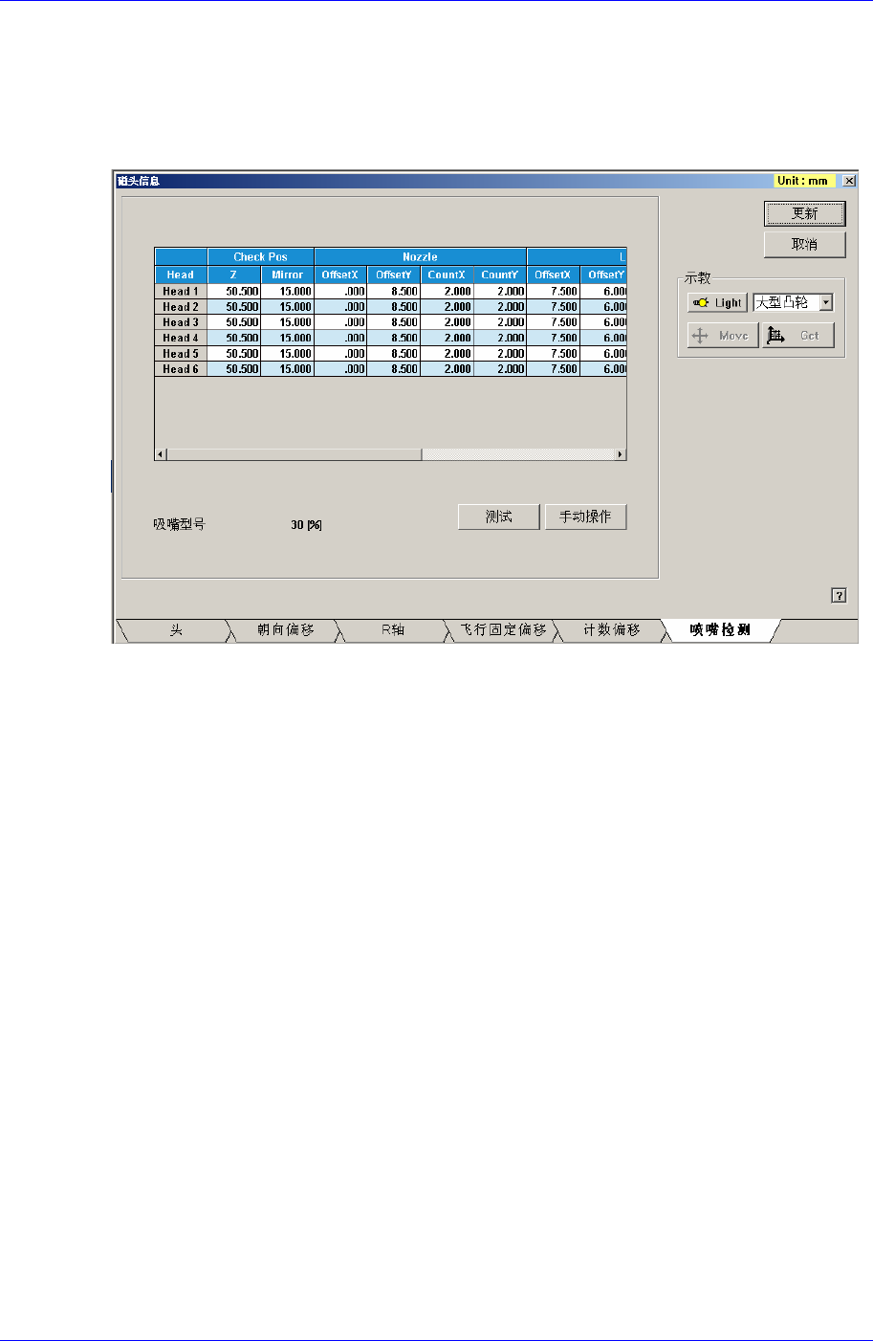The height and width of the screenshot is (1341, 873).
Task: Click the 取消 cancel button
Action: [x=804, y=245]
